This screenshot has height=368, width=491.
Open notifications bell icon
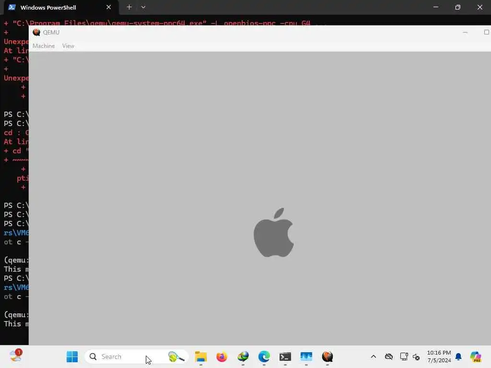pyautogui.click(x=458, y=356)
